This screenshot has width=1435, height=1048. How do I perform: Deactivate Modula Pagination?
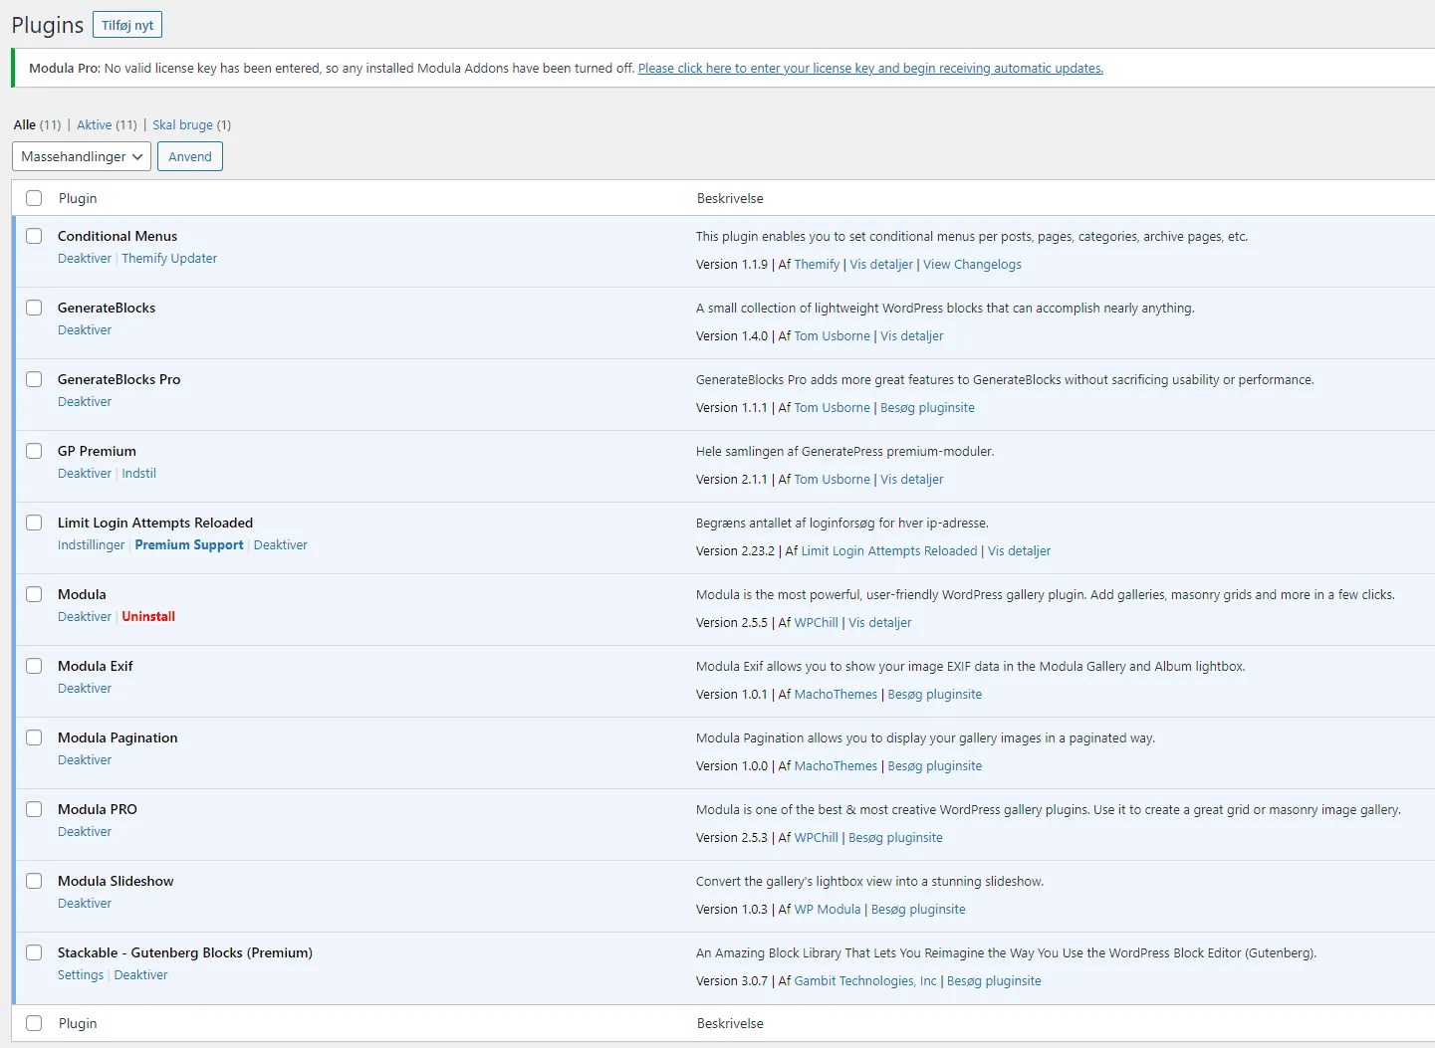point(85,759)
